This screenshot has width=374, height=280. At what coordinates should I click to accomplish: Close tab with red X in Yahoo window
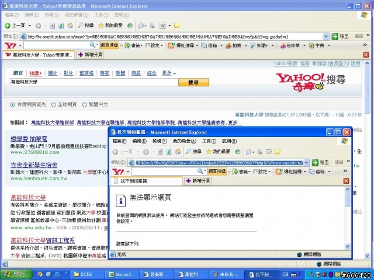(x=366, y=55)
